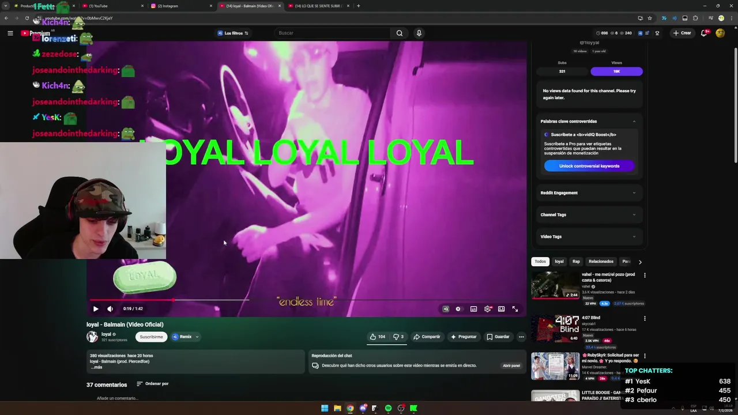
Task: Dislike the video with the thumbs-down button
Action: pyautogui.click(x=398, y=337)
